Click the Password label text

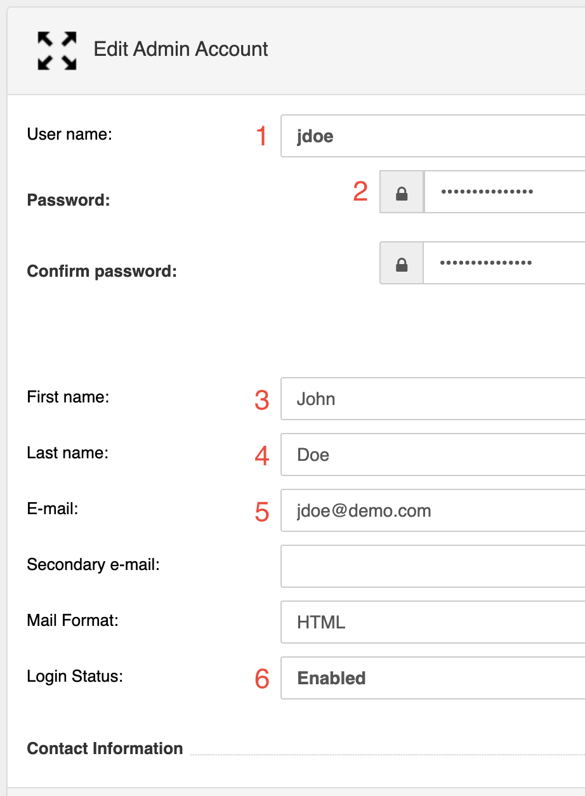[69, 201]
